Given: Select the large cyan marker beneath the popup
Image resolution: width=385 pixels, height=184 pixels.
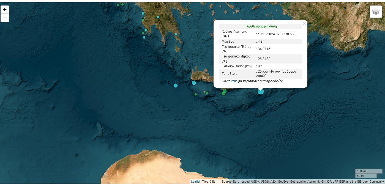Looking at the screenshot, I should pos(260,91).
